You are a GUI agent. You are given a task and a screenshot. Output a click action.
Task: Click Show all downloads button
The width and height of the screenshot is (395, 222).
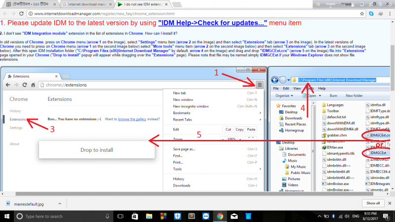click(373, 203)
